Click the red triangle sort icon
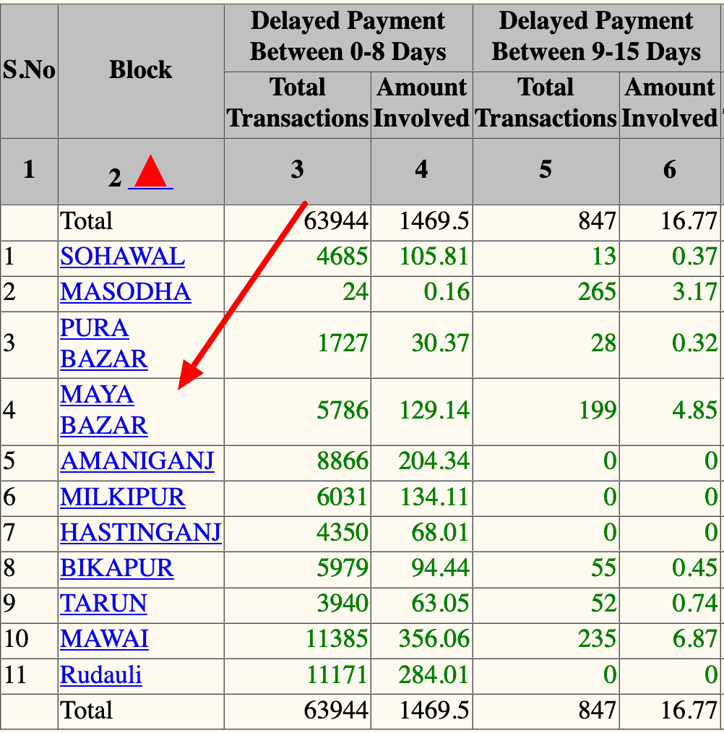 point(150,173)
